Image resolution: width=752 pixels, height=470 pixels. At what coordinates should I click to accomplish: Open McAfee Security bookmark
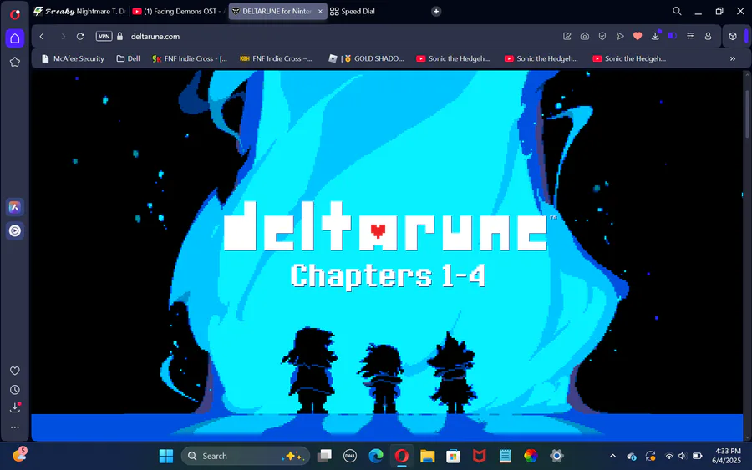click(x=73, y=58)
